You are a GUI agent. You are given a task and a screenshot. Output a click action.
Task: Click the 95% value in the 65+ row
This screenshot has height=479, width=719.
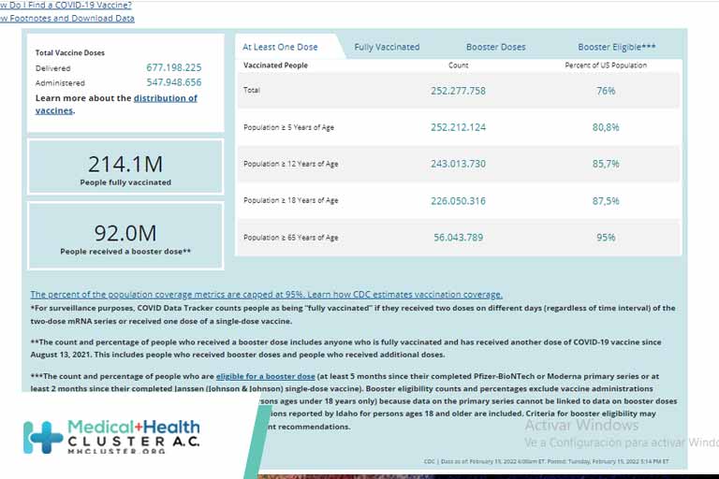tap(606, 238)
